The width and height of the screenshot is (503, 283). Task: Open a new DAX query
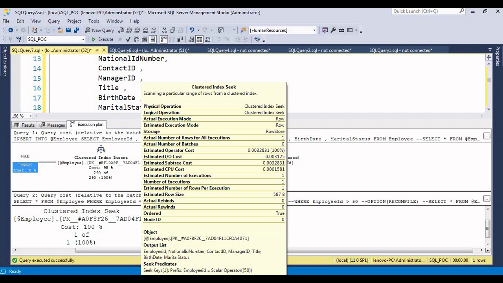(153, 30)
